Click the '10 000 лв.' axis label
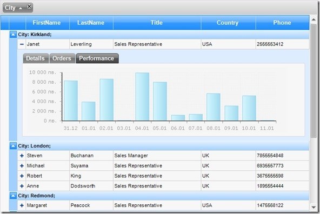This screenshot has width=320, height=214. coord(43,72)
